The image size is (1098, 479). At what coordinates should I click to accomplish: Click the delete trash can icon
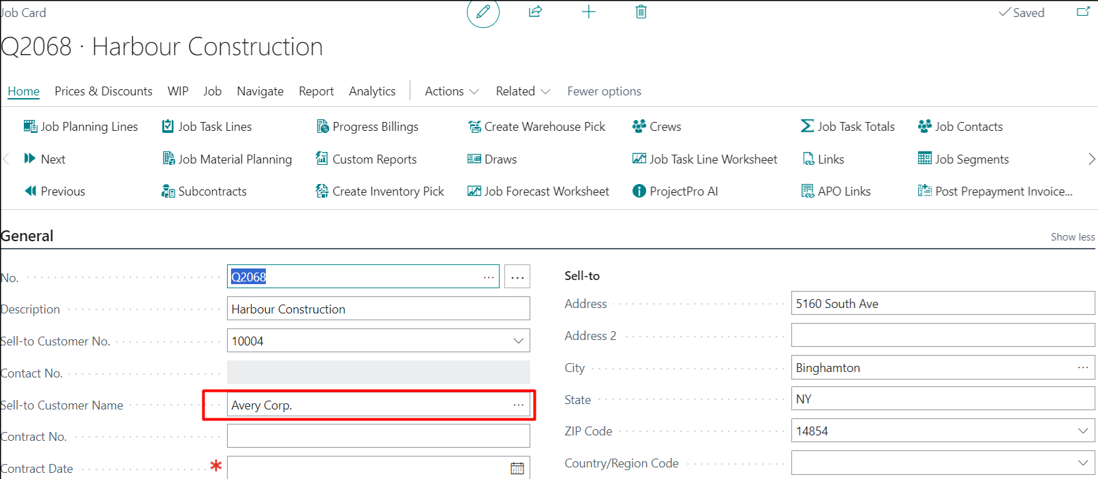[x=641, y=12]
